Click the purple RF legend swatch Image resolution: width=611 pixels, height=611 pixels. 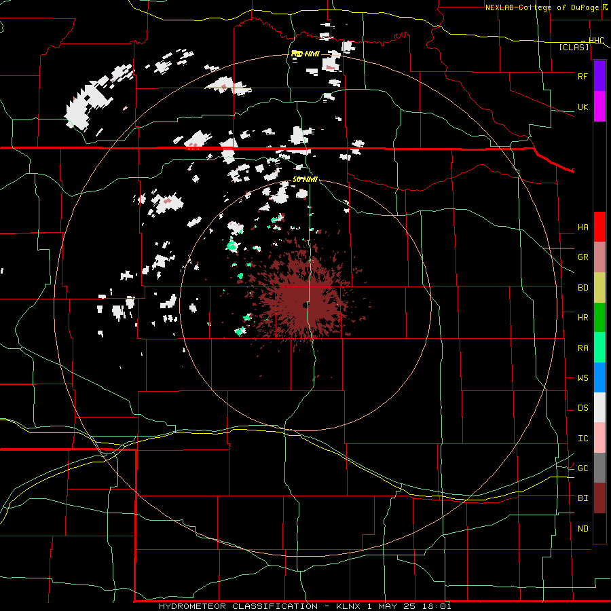599,76
